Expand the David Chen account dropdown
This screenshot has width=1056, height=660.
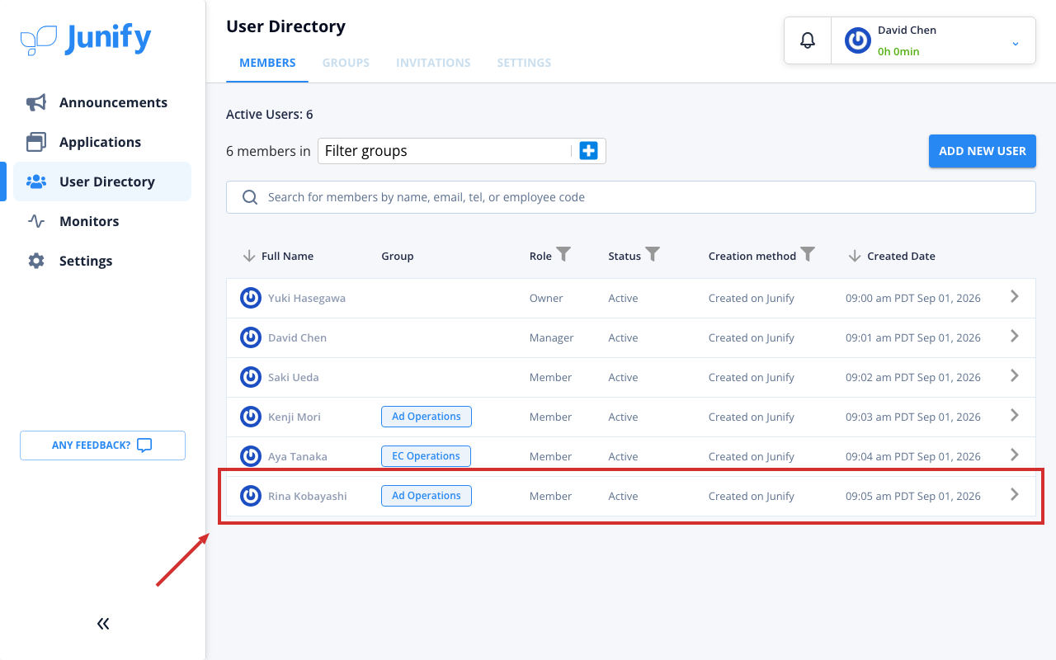(1016, 43)
